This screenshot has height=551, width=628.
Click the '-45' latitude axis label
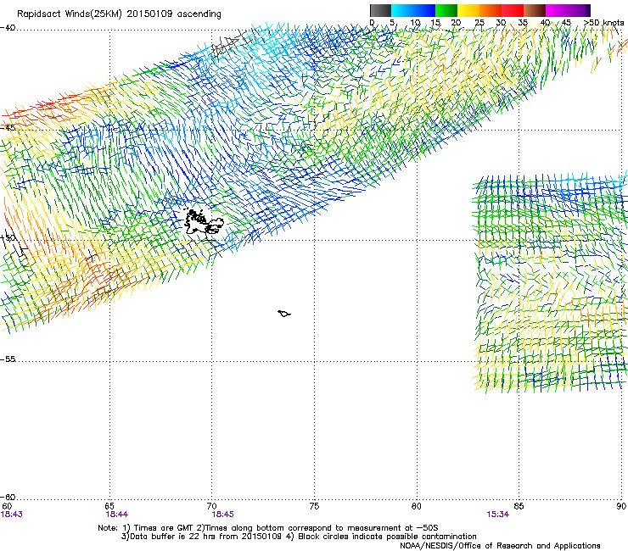pos(8,128)
